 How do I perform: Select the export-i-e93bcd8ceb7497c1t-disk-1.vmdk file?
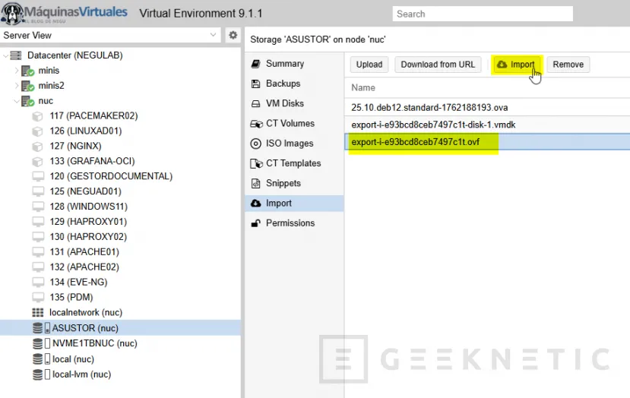click(487, 125)
